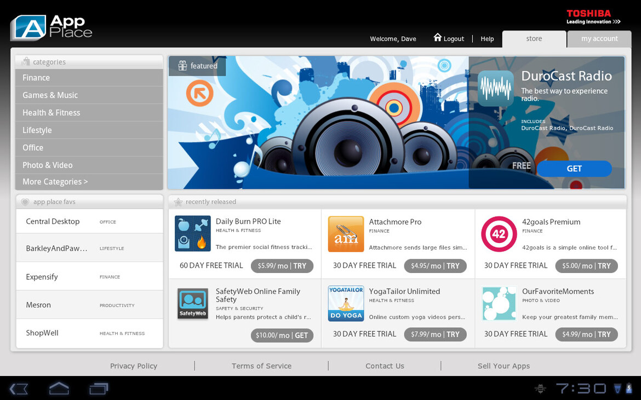Image resolution: width=641 pixels, height=400 pixels.
Task: Click the Welcome, Dave text
Action: click(393, 39)
